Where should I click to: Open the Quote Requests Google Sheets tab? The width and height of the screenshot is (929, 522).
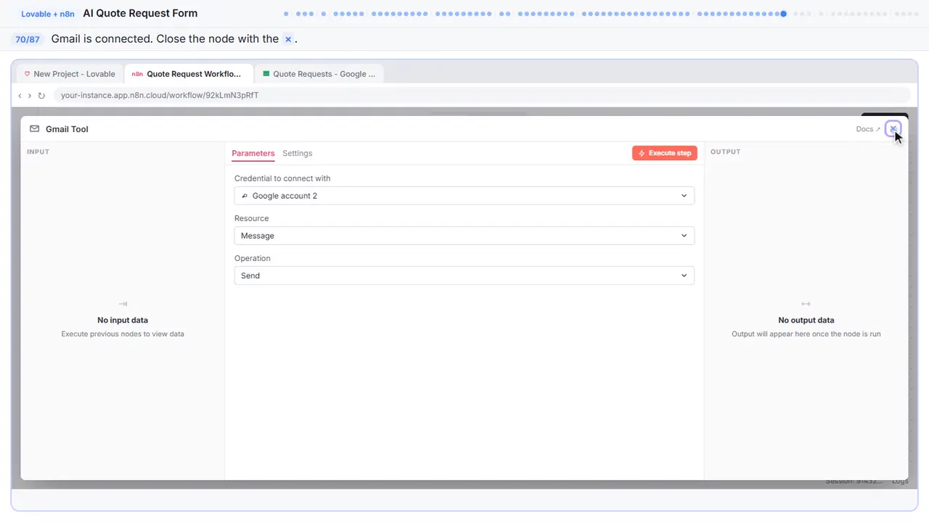point(319,74)
